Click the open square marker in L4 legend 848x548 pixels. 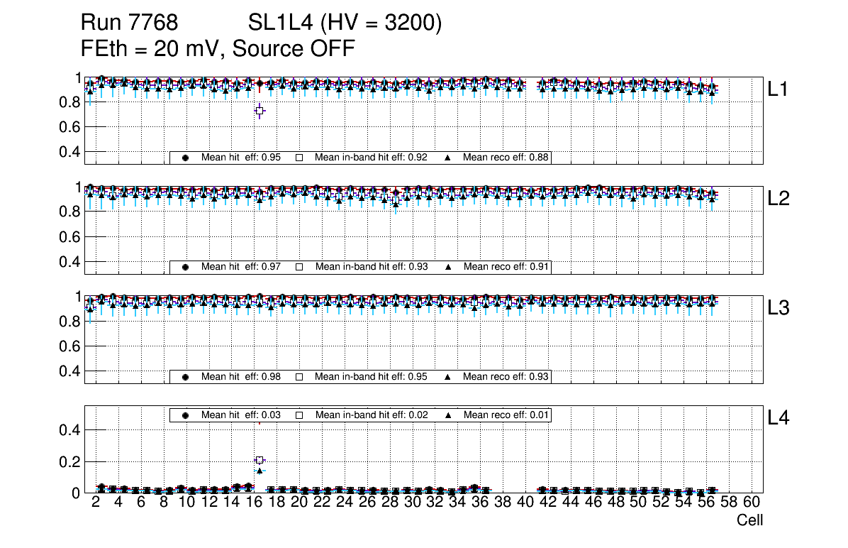(x=299, y=415)
